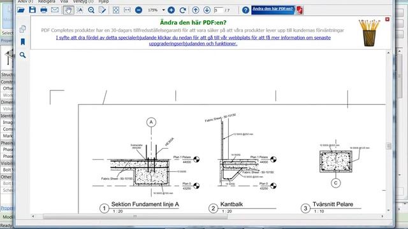The width and height of the screenshot is (408, 229).
Task: Fit page to width
Action: click(x=127, y=10)
